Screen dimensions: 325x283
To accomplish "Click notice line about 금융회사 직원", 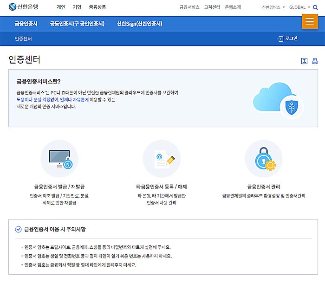I will pyautogui.click(x=80, y=265).
